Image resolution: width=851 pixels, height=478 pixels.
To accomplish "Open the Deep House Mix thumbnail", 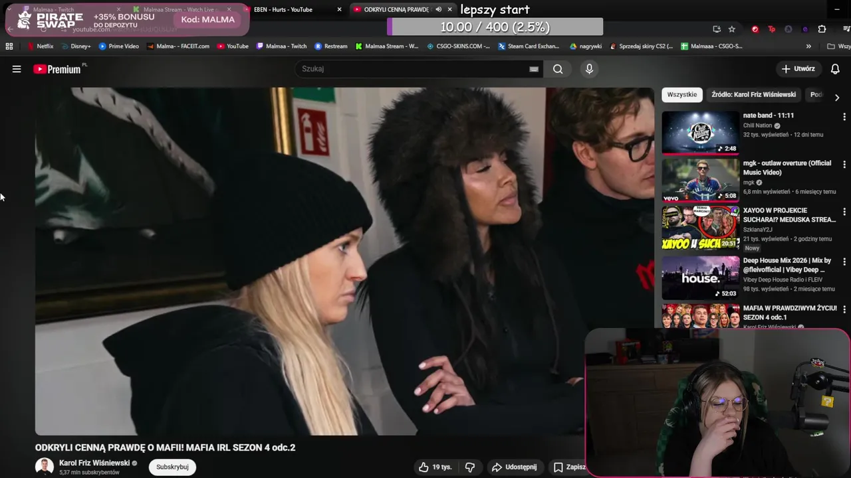I will pyautogui.click(x=700, y=278).
